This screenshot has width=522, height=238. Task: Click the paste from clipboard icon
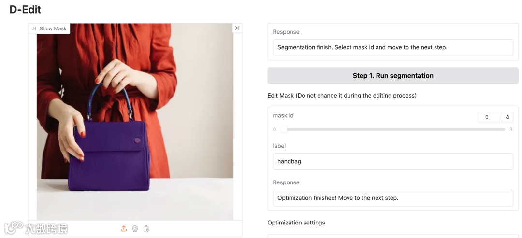146,228
